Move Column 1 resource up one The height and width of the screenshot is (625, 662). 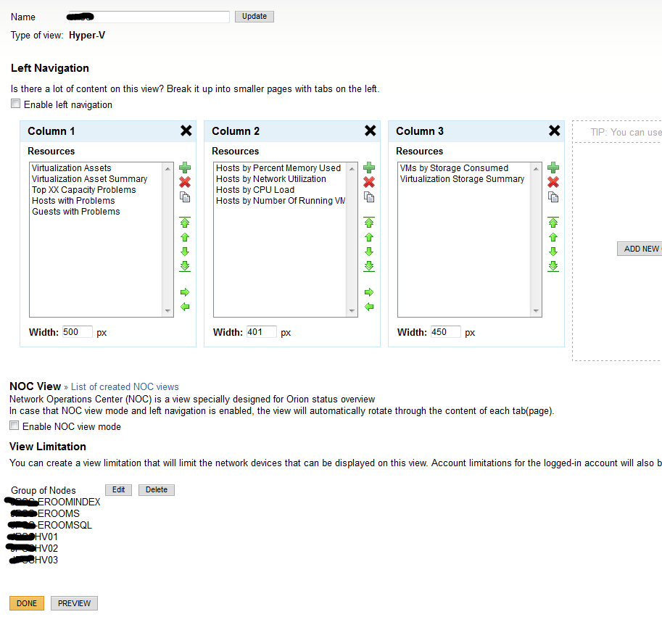(185, 237)
